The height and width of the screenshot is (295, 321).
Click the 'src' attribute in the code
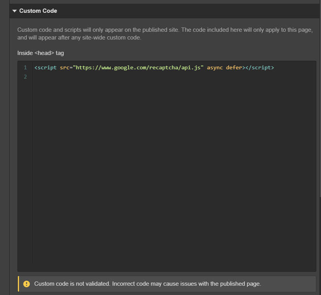coord(65,68)
